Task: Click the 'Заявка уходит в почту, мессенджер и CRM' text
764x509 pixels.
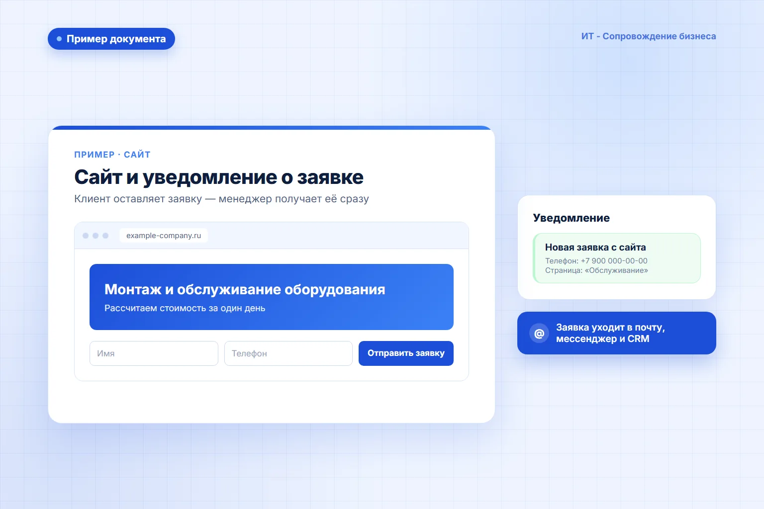Action: [610, 333]
